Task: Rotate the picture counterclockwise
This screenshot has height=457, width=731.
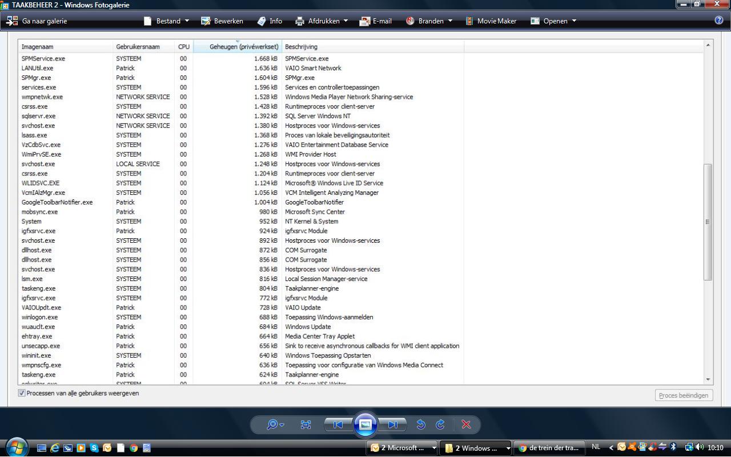Action: (421, 424)
